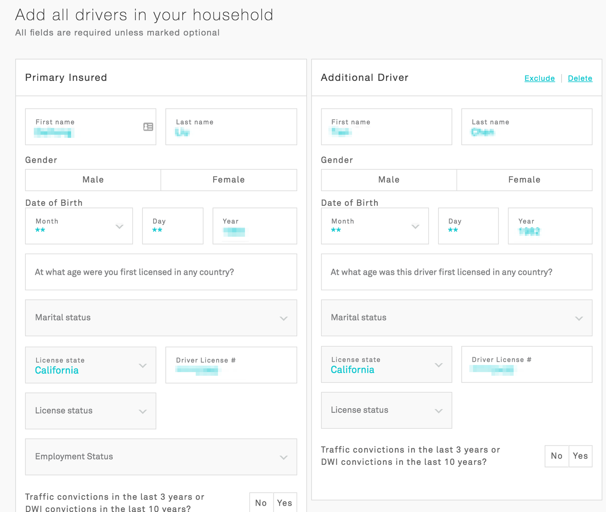Image resolution: width=606 pixels, height=512 pixels.
Task: Click Additional Driver's Driver License # field
Action: click(x=527, y=364)
